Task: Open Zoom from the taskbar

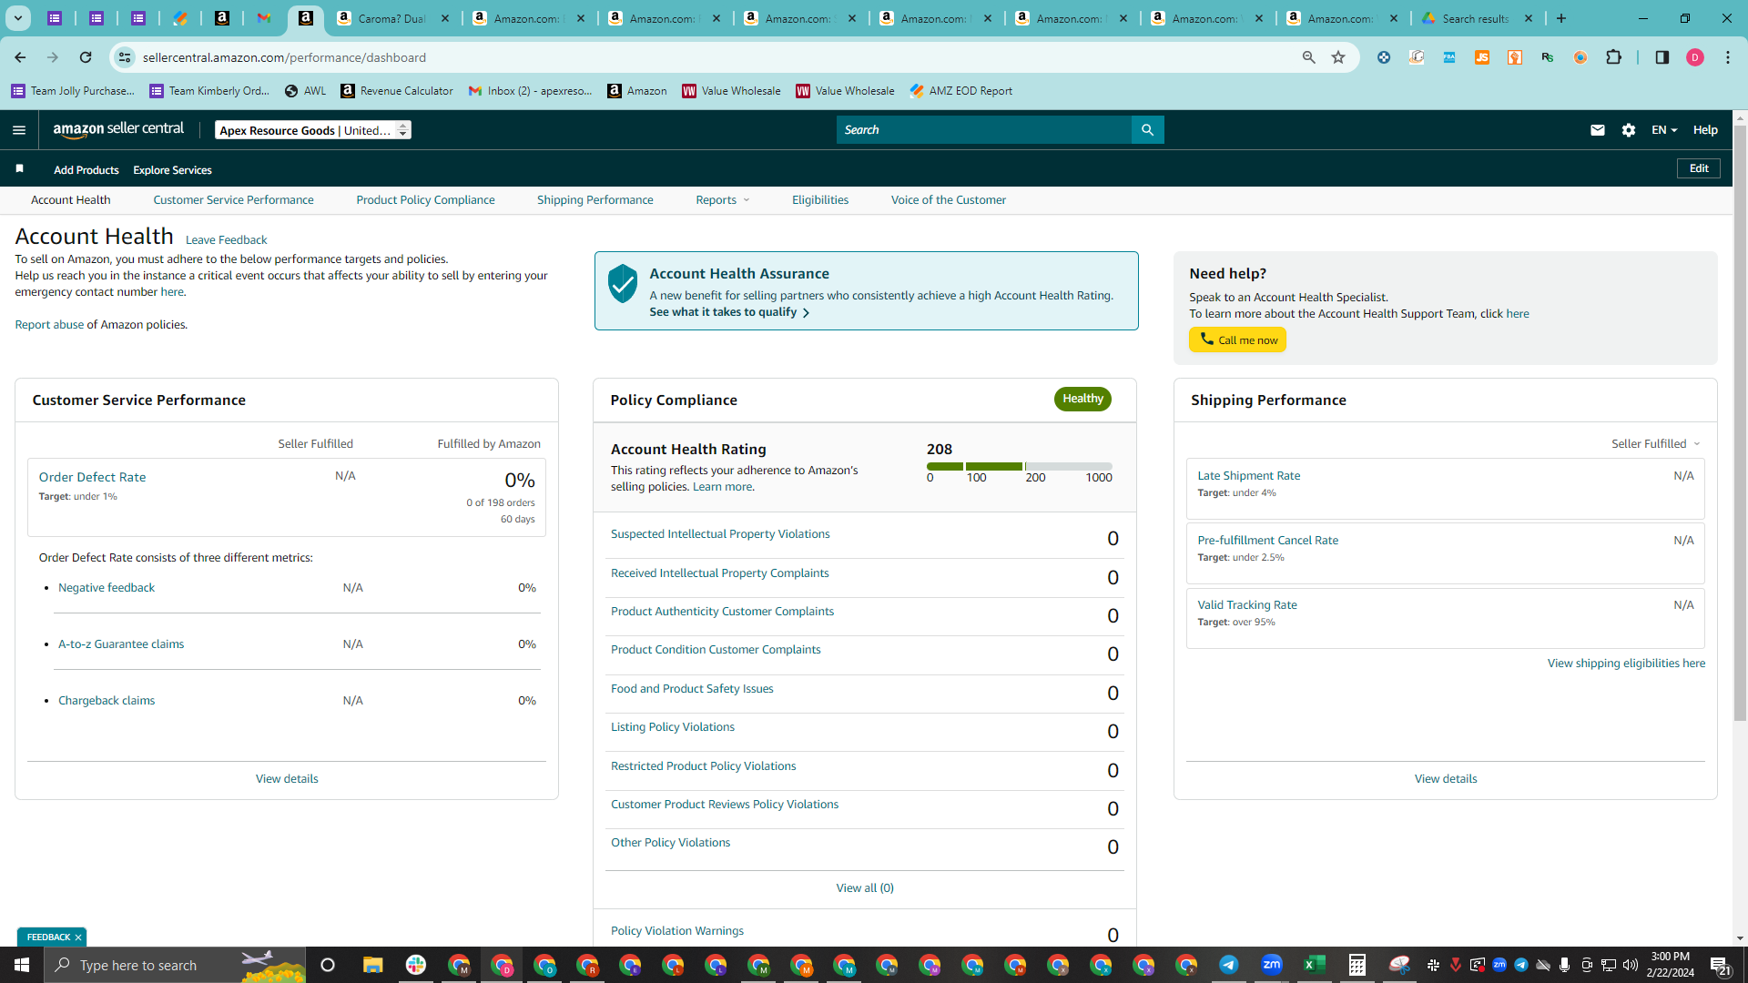Action: 1271,965
